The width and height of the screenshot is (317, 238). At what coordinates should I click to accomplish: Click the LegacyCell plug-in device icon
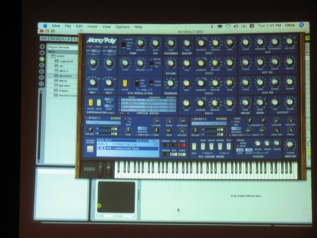(x=56, y=61)
